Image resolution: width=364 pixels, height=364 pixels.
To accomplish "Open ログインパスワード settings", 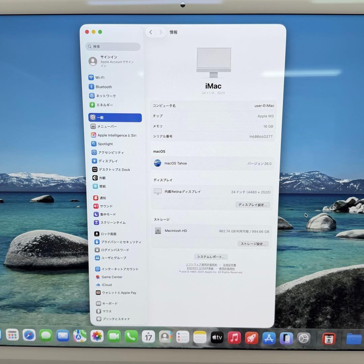I will pos(112,250).
